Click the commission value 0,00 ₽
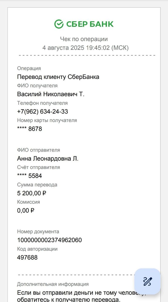Image resolution: width=168 pixels, height=302 pixels. [26, 211]
